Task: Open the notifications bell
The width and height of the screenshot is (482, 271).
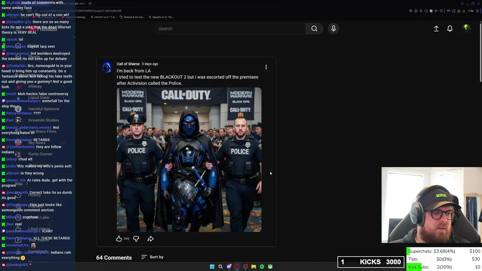Action: pos(450,29)
